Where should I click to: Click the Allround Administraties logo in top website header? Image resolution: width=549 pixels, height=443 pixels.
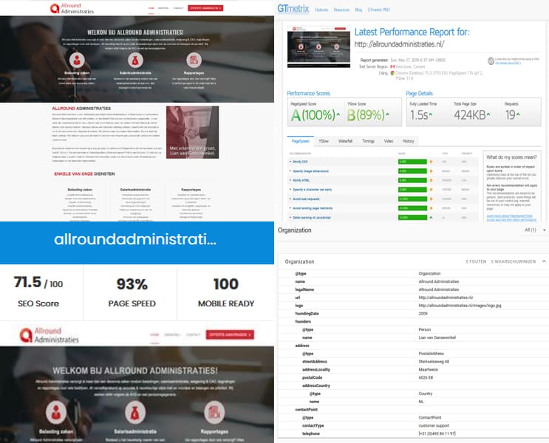(72, 8)
